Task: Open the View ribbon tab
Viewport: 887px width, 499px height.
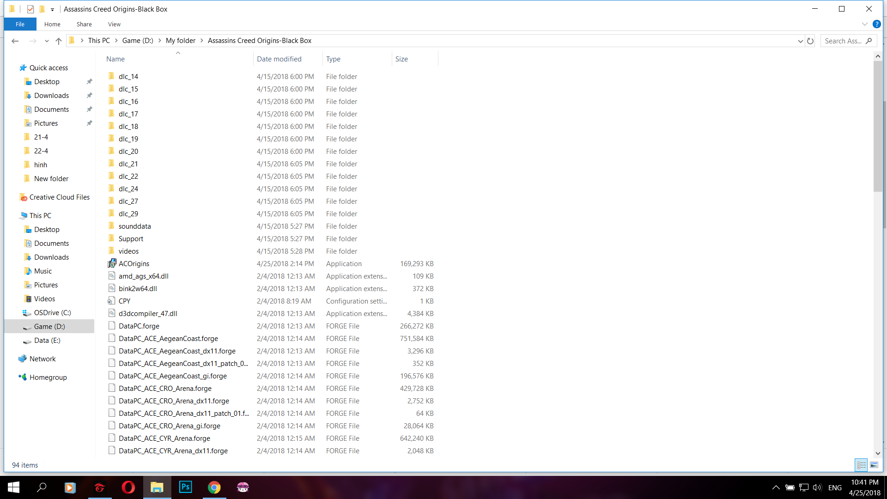Action: 114,24
